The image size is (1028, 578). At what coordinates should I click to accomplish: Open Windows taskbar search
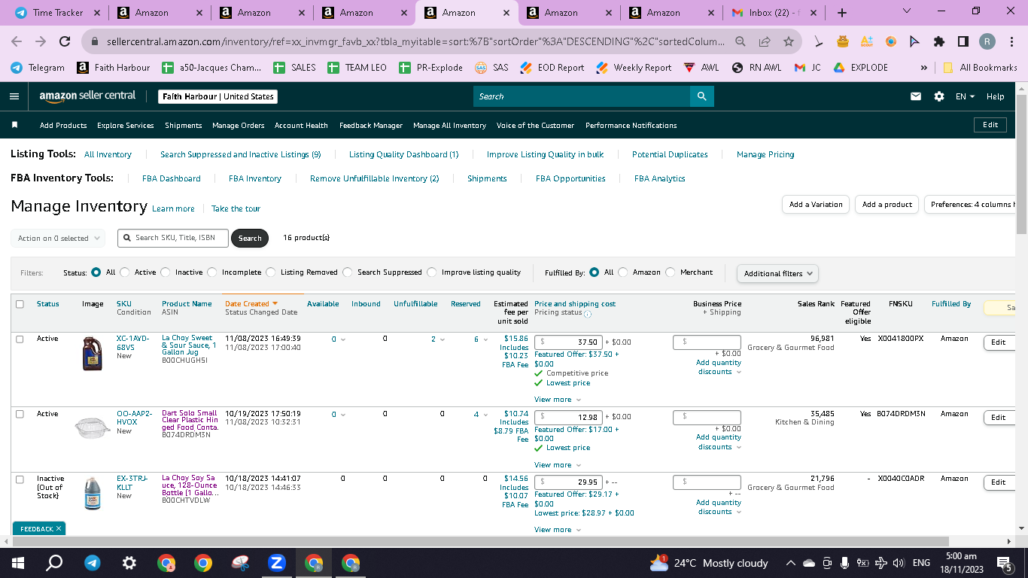pos(54,563)
